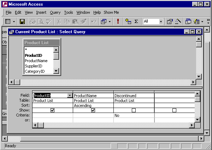Open the Tools menu

[69, 12]
